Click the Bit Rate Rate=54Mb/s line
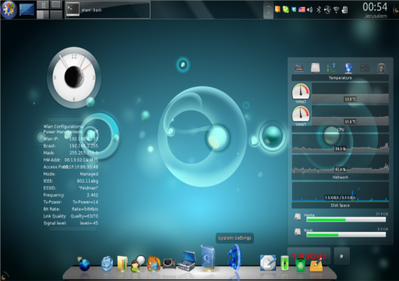399x281 pixels. [x=71, y=209]
